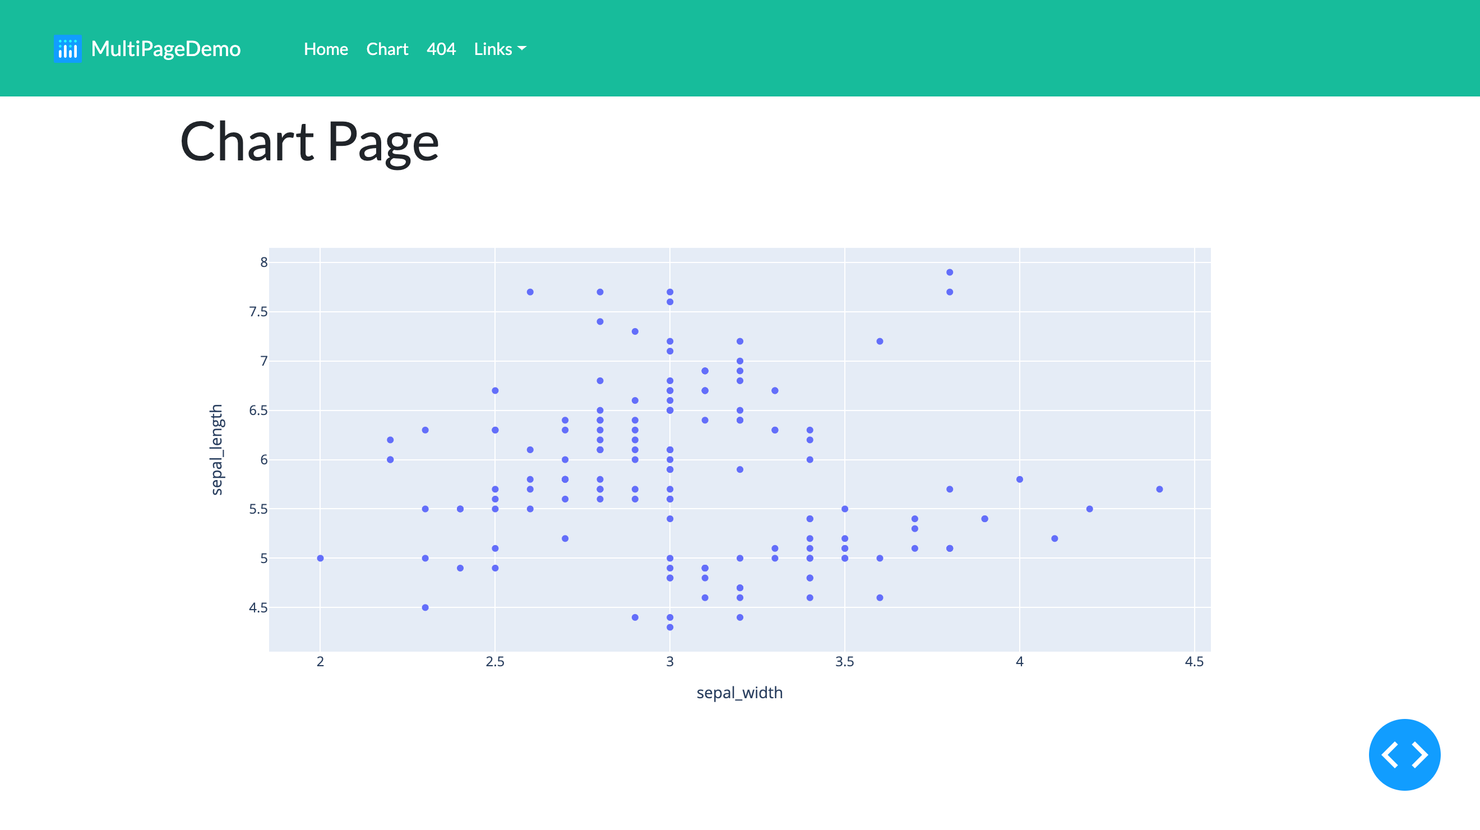
Task: Click the Plotly Dash logo icon
Action: [67, 49]
